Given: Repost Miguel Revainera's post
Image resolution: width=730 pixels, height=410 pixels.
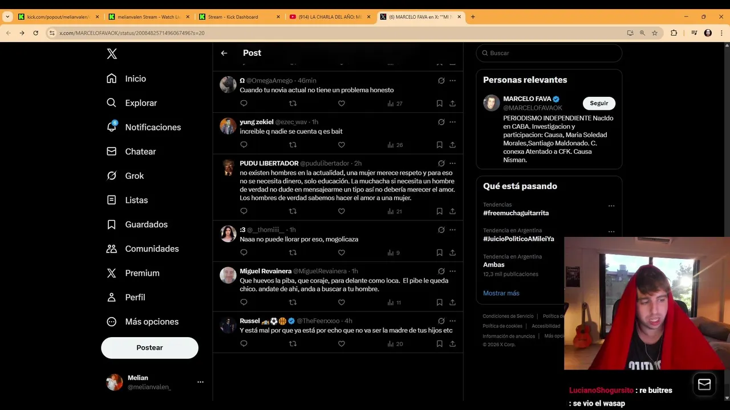Looking at the screenshot, I should 293,302.
